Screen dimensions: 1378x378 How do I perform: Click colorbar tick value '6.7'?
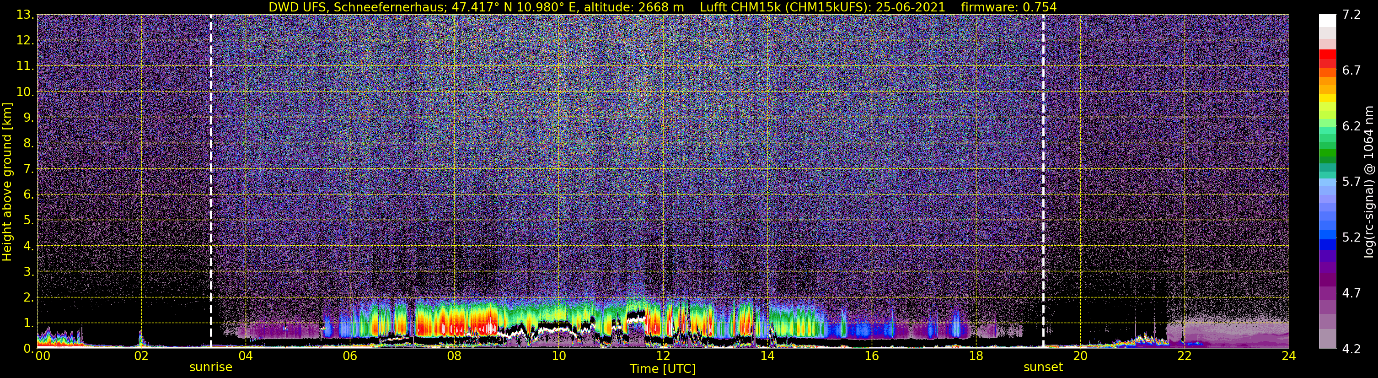(1351, 70)
